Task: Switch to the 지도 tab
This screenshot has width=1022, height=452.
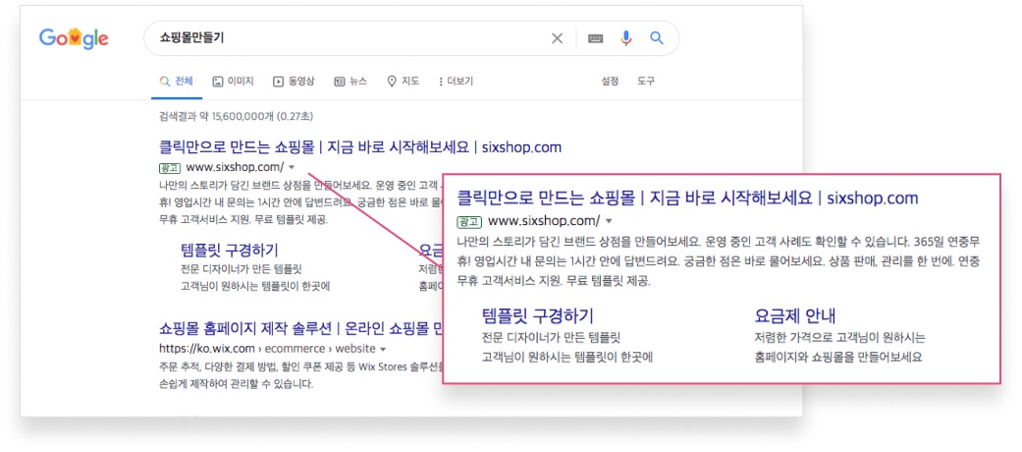Action: tap(403, 82)
